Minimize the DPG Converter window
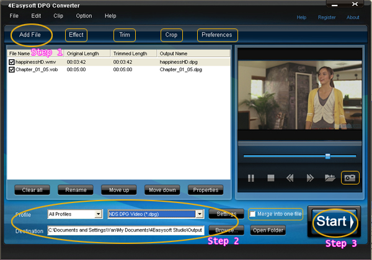 pyautogui.click(x=335, y=4)
